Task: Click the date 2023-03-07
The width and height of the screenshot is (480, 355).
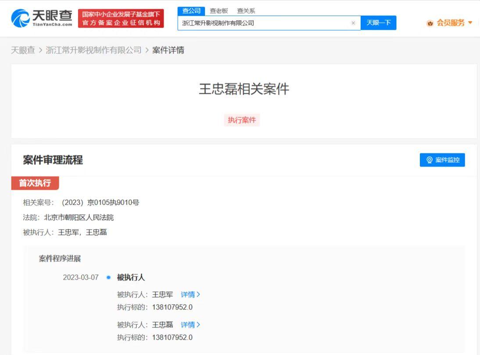Action: [x=81, y=277]
